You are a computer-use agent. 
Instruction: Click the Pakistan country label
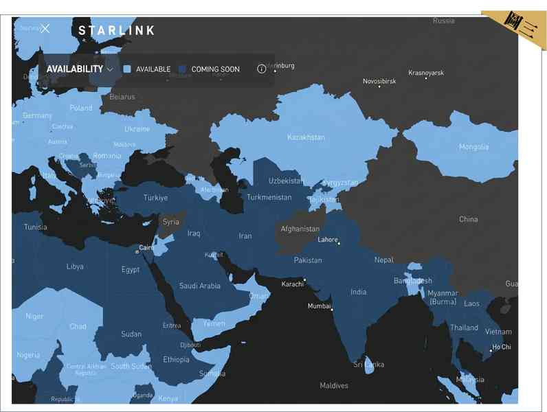tap(308, 260)
